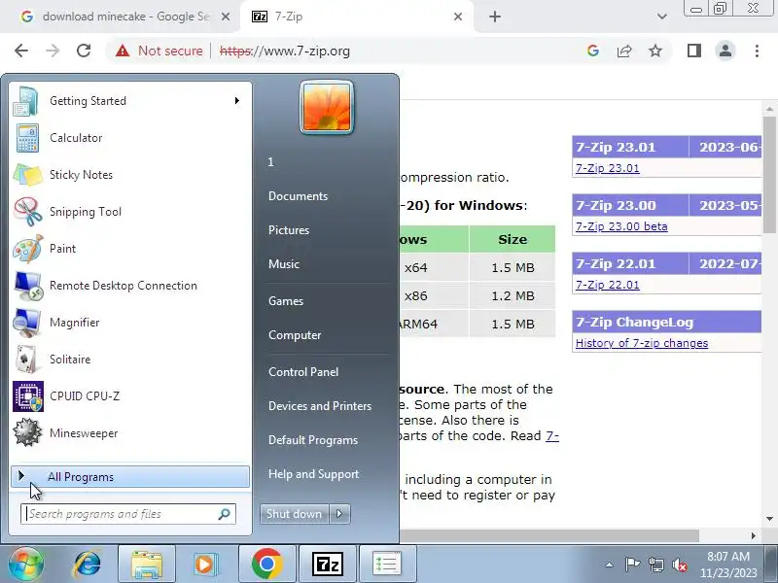Expand All Programs list
This screenshot has height=583, width=778.
click(x=130, y=477)
